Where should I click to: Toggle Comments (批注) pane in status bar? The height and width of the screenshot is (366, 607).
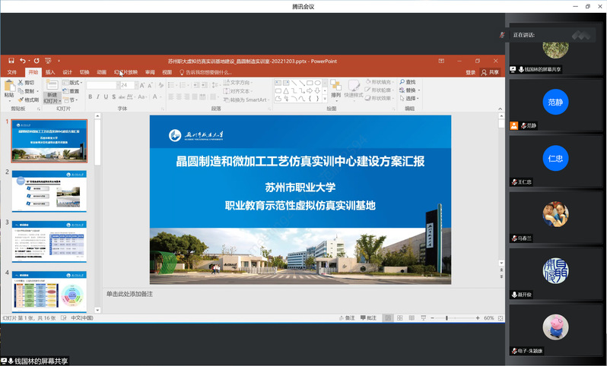click(368, 318)
